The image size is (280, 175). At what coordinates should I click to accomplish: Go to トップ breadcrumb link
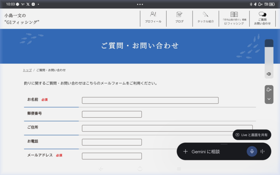[27, 70]
